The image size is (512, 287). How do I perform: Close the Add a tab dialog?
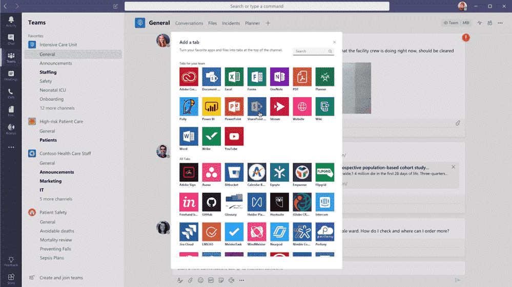click(334, 42)
